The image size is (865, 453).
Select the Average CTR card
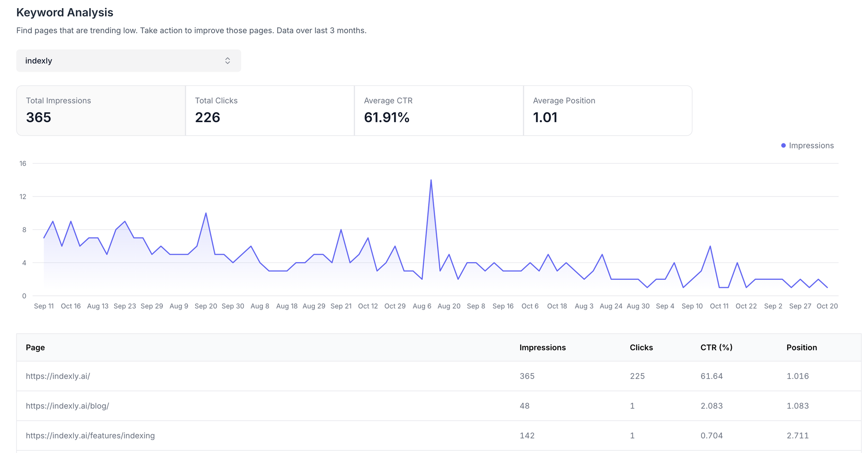coord(439,111)
